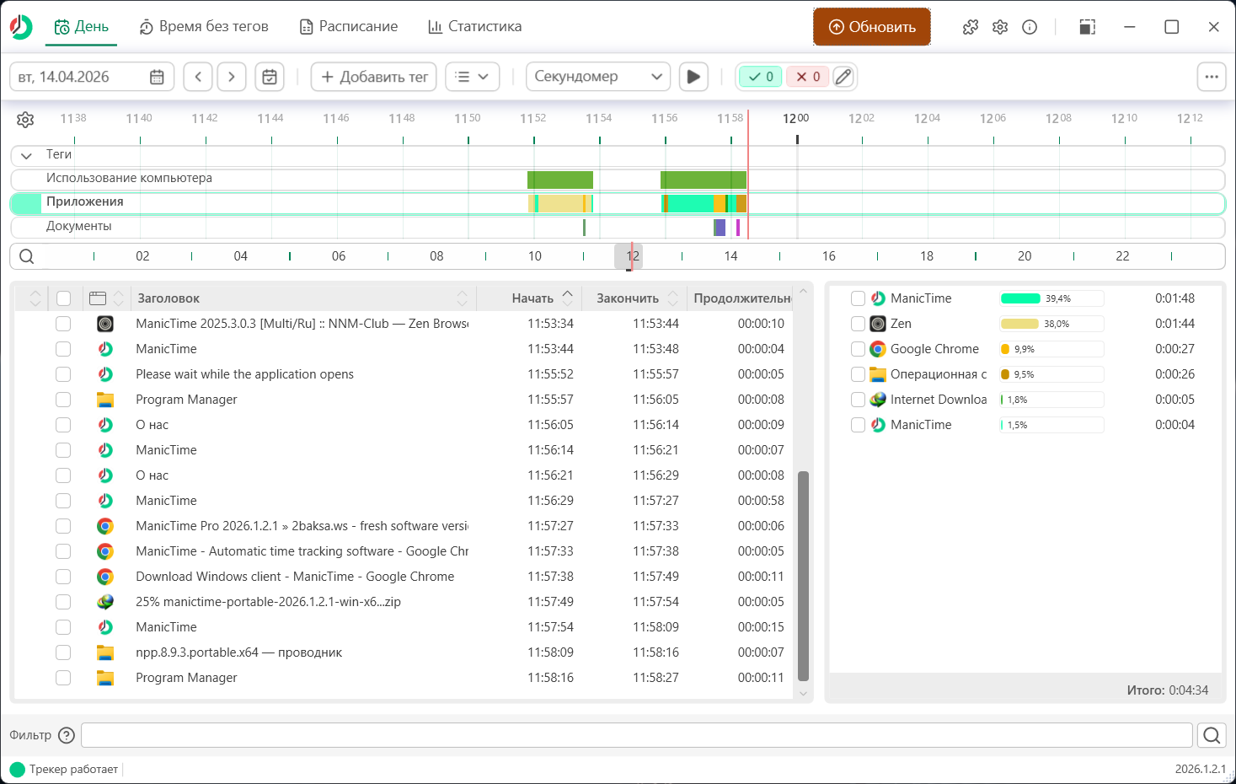Click the Добавить тег button
Screen dimensions: 1236x784
374,77
